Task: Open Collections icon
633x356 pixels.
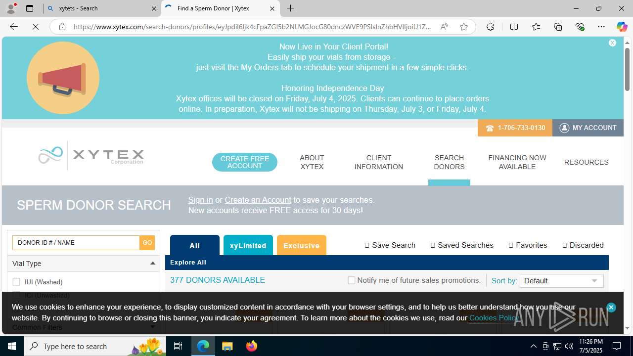Action: 558,27
